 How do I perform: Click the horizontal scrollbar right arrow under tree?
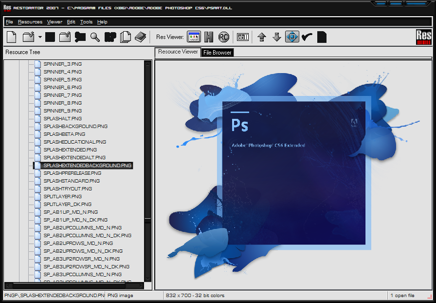141,286
